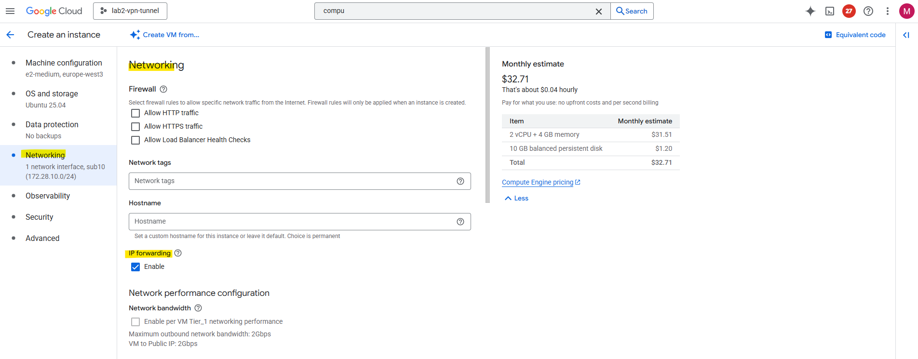Image resolution: width=918 pixels, height=359 pixels.
Task: Click into the Hostname input field
Action: pyautogui.click(x=292, y=222)
